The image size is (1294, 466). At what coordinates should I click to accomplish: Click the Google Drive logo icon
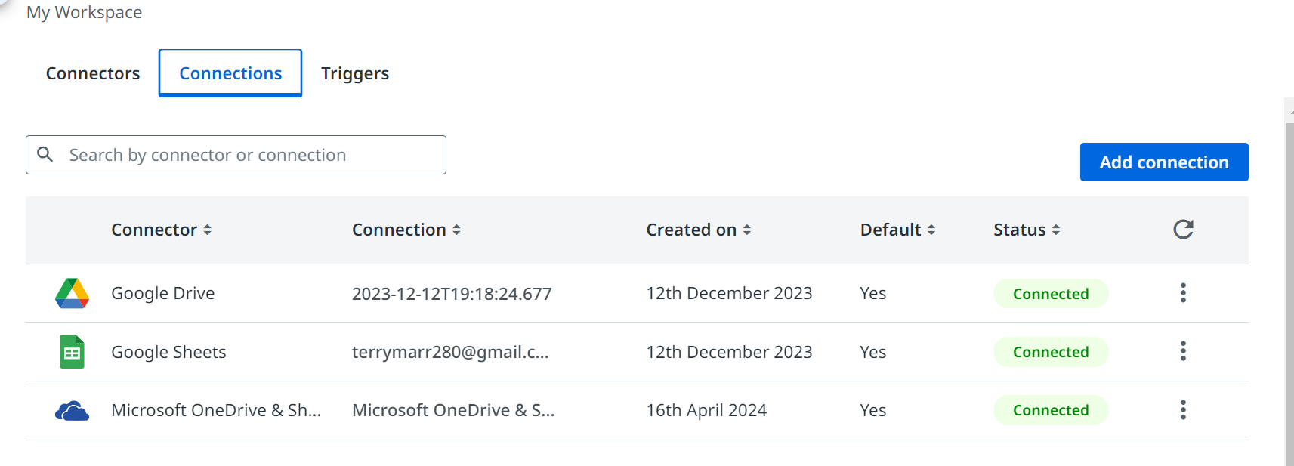point(72,293)
